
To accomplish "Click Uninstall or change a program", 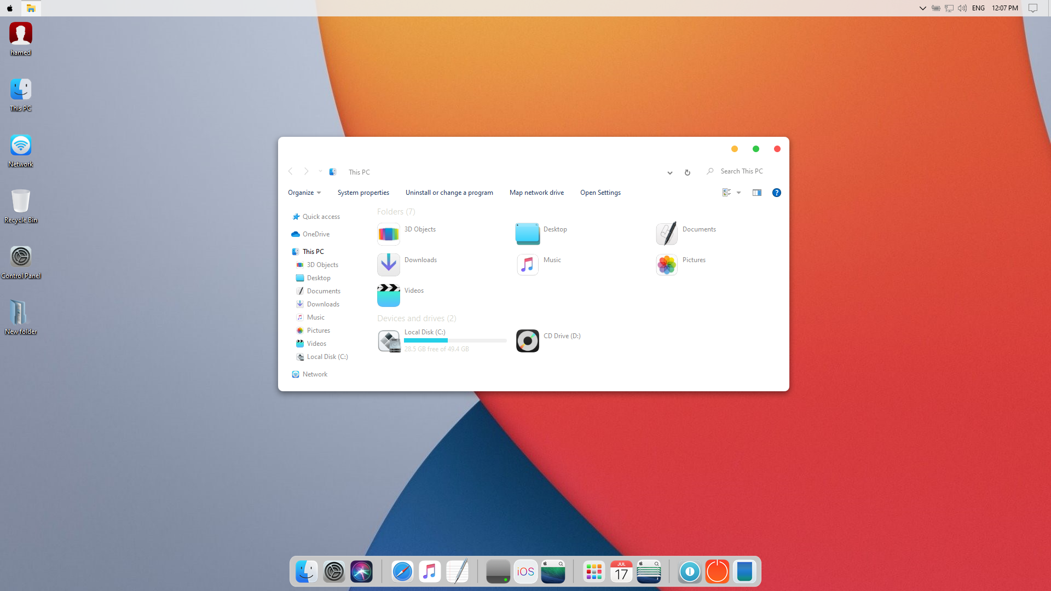I will 449,193.
